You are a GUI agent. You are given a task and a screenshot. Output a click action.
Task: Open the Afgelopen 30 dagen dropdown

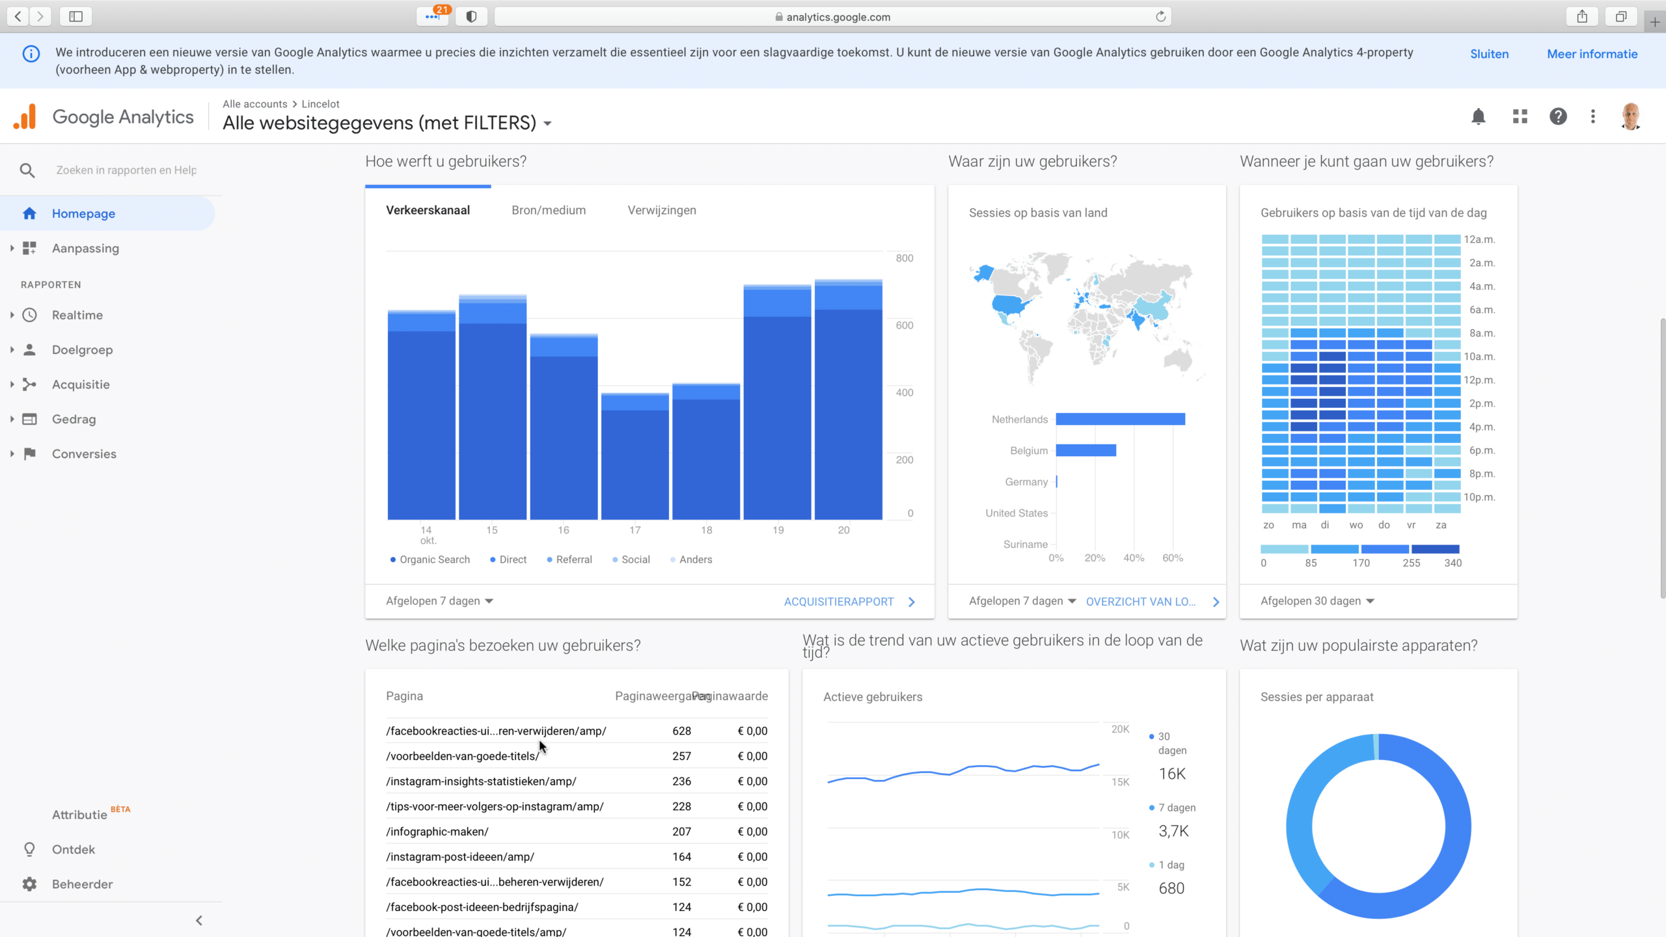click(1318, 601)
